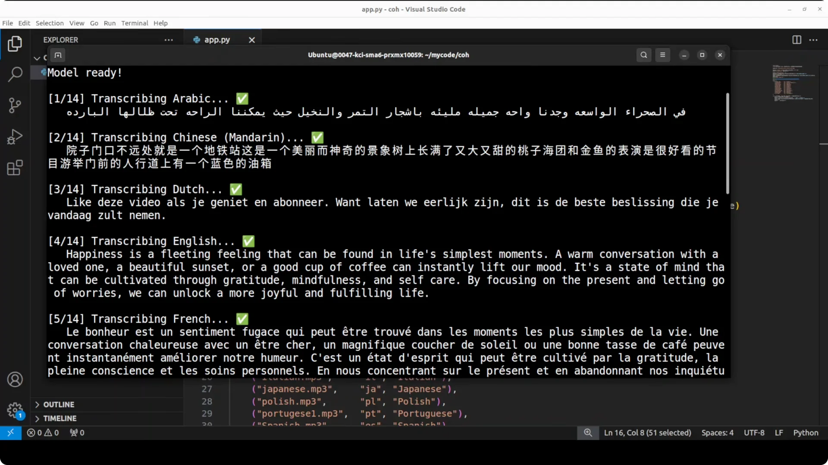
Task: Click the terminal title bar text
Action: [388, 55]
